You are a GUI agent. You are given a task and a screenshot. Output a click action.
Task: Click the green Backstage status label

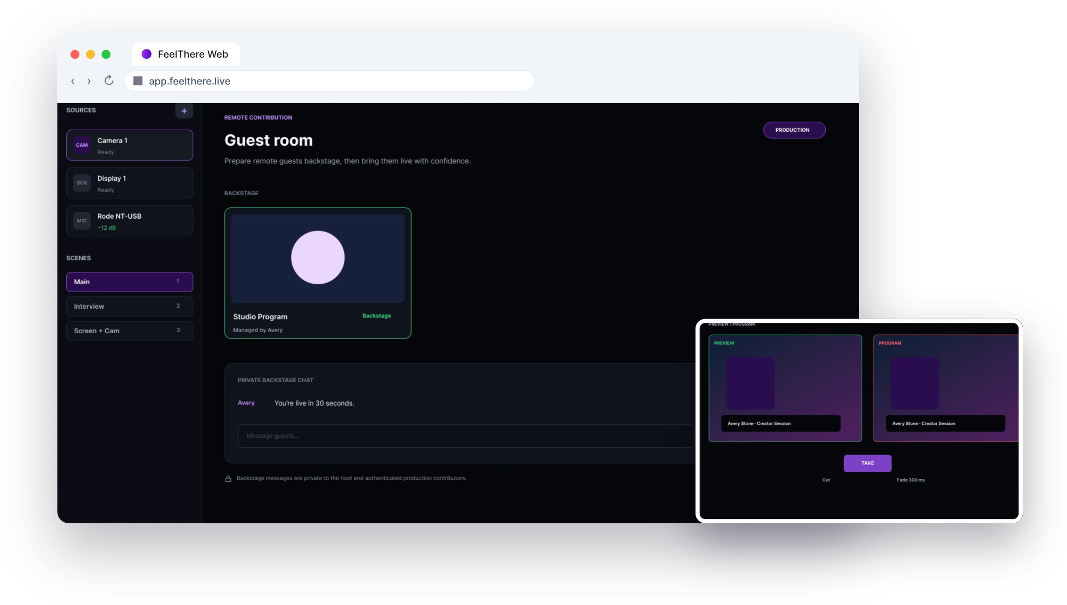click(377, 316)
